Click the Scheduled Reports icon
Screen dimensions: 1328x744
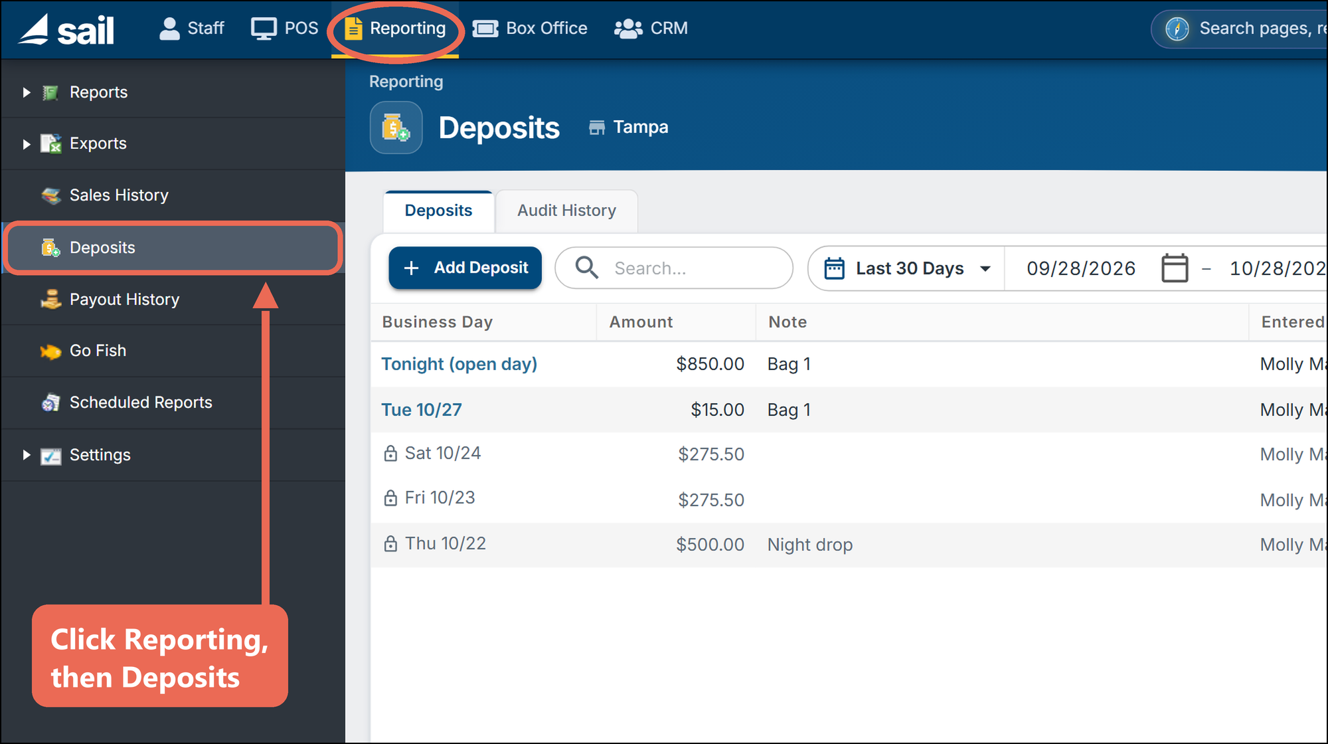(50, 403)
